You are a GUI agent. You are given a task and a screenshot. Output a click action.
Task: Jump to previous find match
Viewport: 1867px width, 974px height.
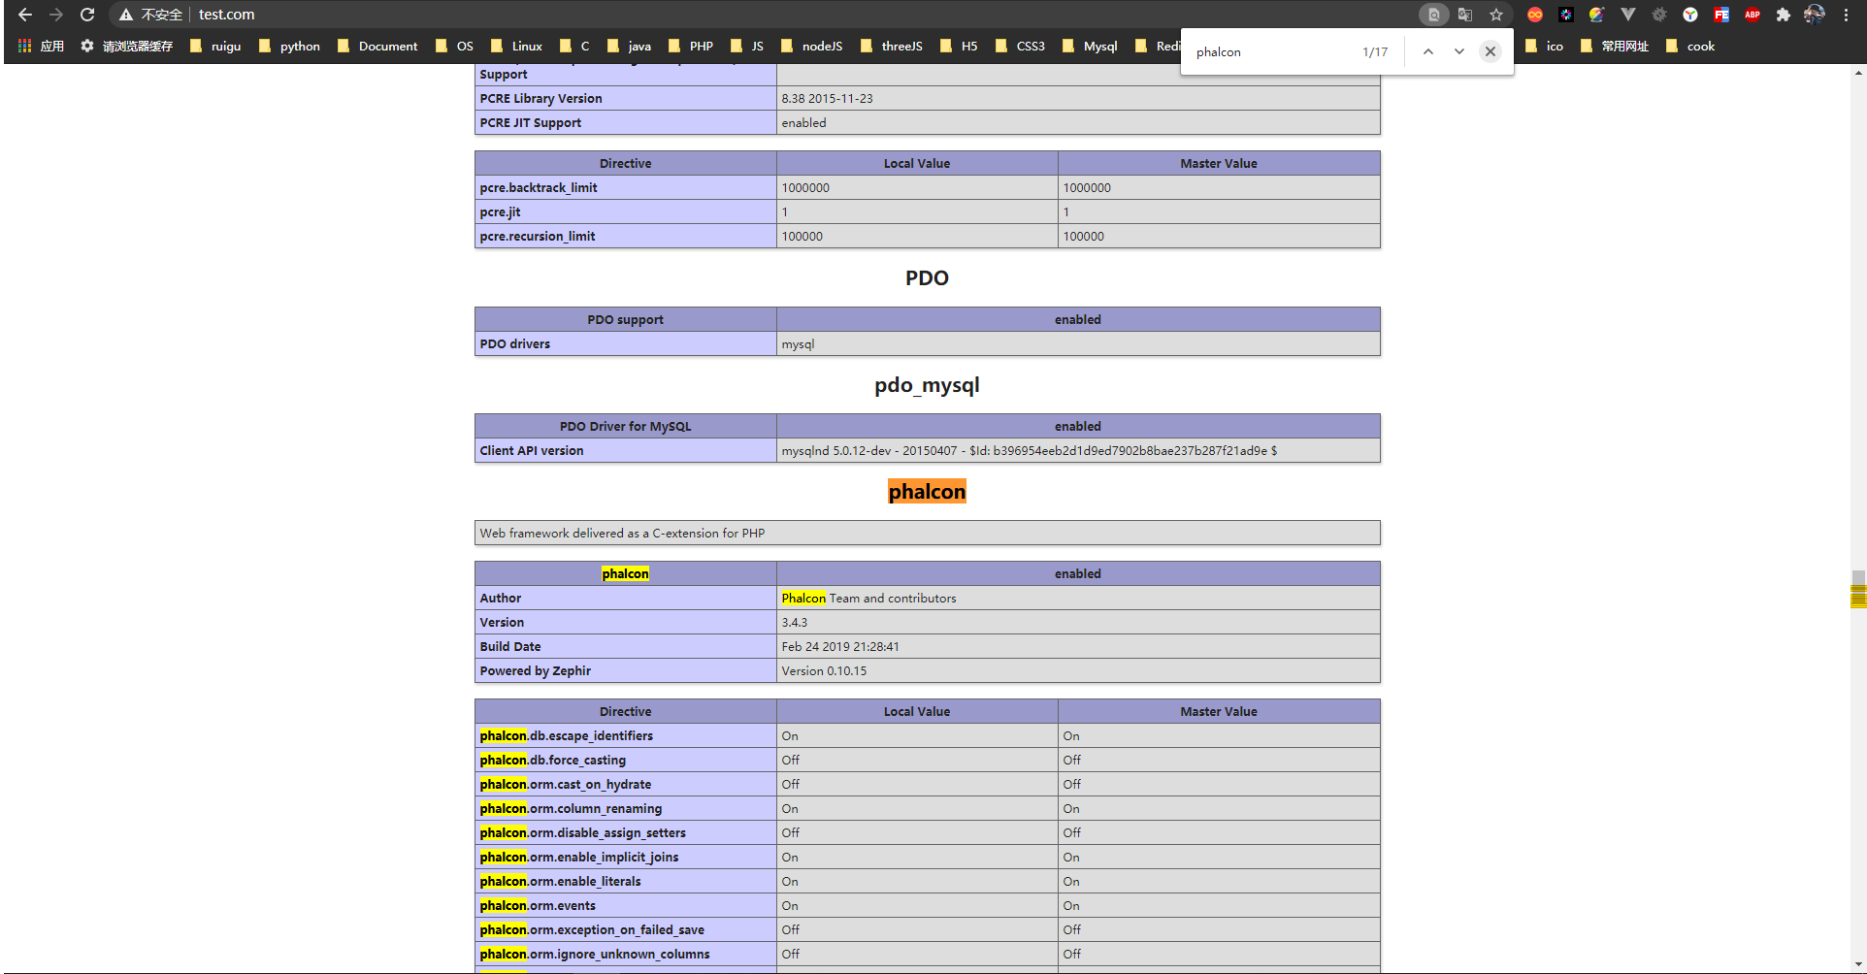pos(1428,51)
